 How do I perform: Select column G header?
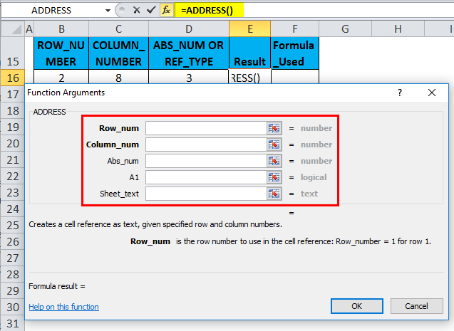pos(345,29)
